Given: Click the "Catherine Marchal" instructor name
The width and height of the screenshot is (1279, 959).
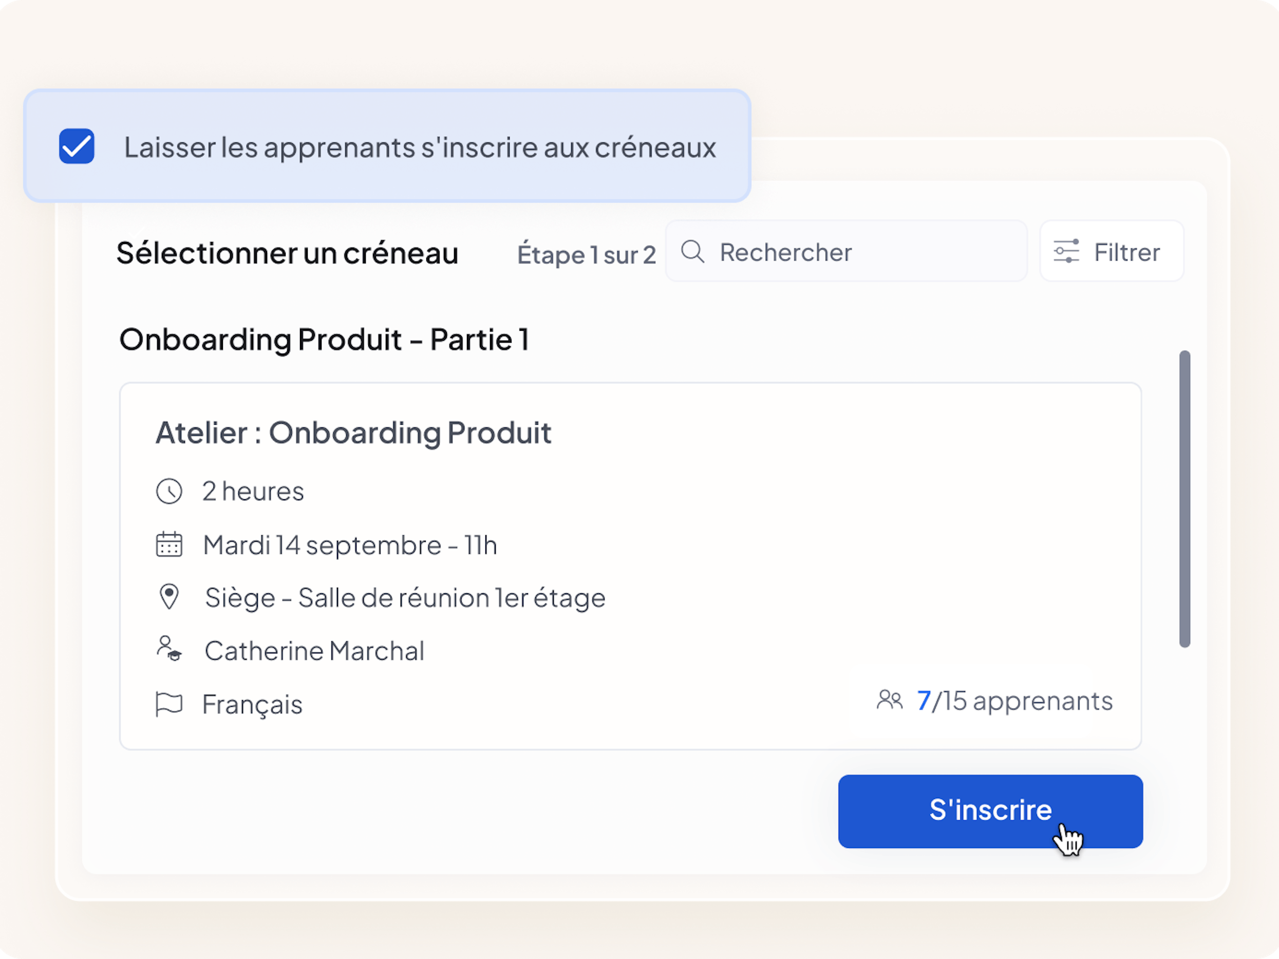Looking at the screenshot, I should click(x=314, y=651).
